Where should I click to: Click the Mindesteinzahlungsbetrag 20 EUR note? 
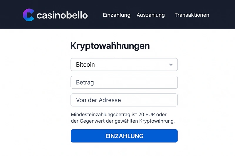click(x=123, y=118)
